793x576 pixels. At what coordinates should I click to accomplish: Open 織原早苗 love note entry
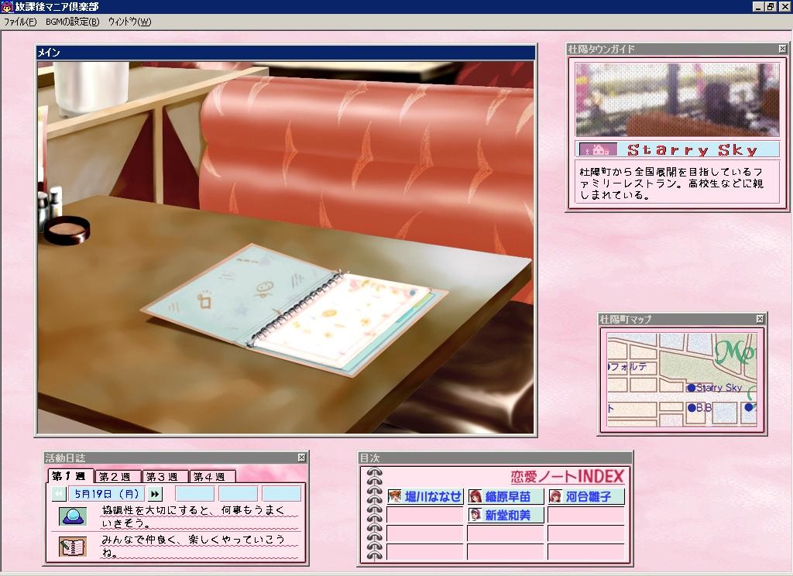coord(506,497)
